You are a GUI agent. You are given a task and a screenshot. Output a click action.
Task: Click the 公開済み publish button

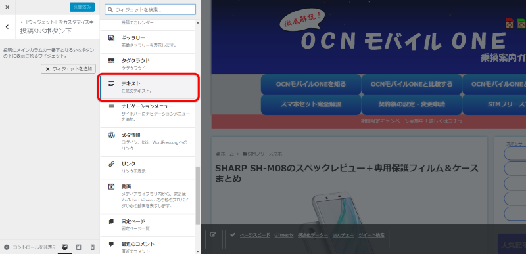pos(82,7)
